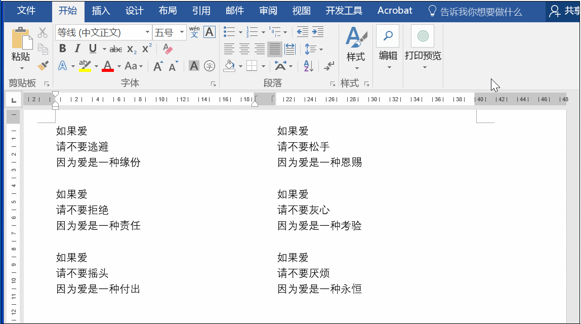Toggle Justify paragraph alignment

(x=275, y=49)
